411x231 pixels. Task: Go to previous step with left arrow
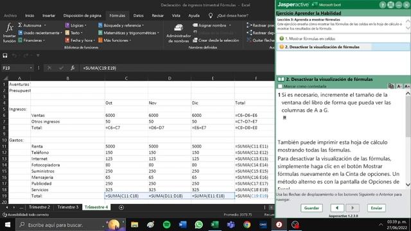coord(337,208)
